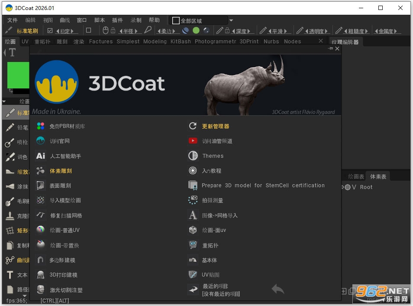Open the Texture editor (纹理编辑器) tab
Screen dimensions: 413x306
click(345, 42)
